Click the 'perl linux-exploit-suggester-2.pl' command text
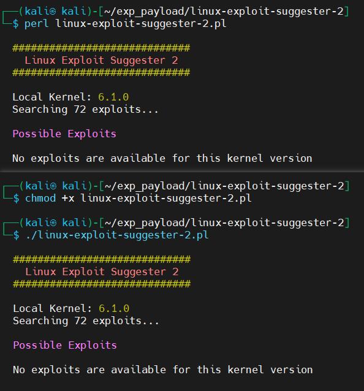This screenshot has height=391, width=364. coord(126,24)
